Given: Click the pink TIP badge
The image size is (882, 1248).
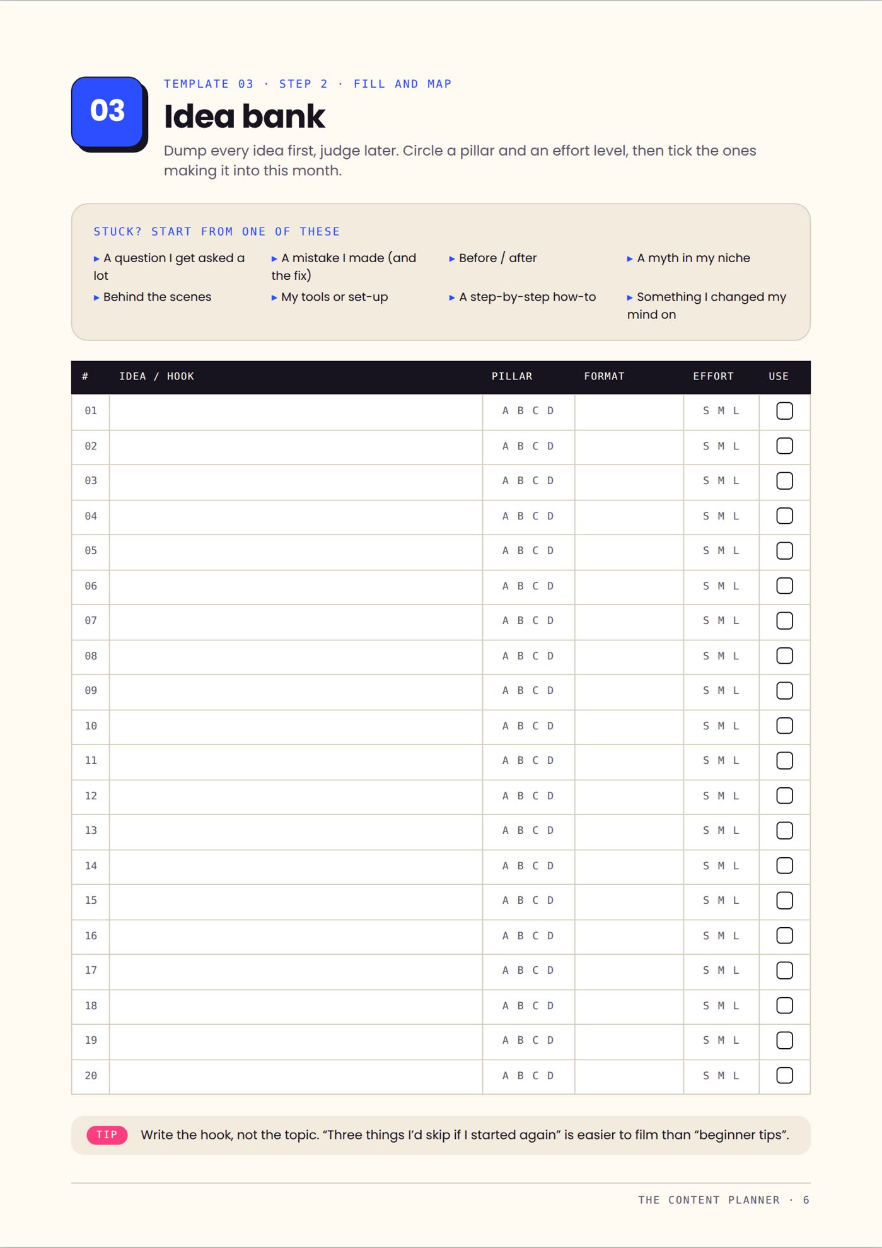Looking at the screenshot, I should 107,1135.
